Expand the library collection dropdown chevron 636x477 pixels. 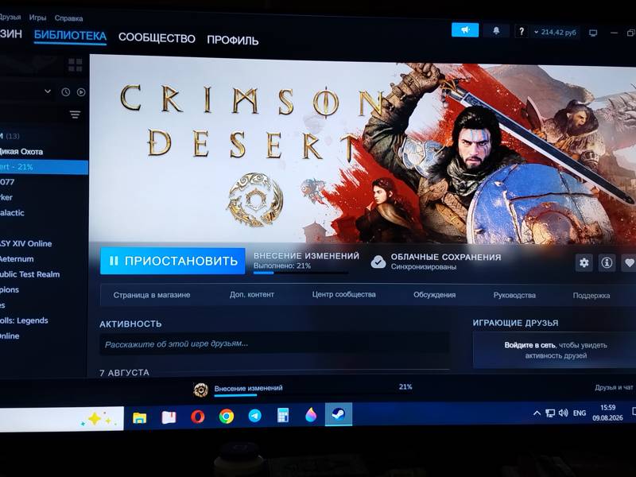pos(48,91)
